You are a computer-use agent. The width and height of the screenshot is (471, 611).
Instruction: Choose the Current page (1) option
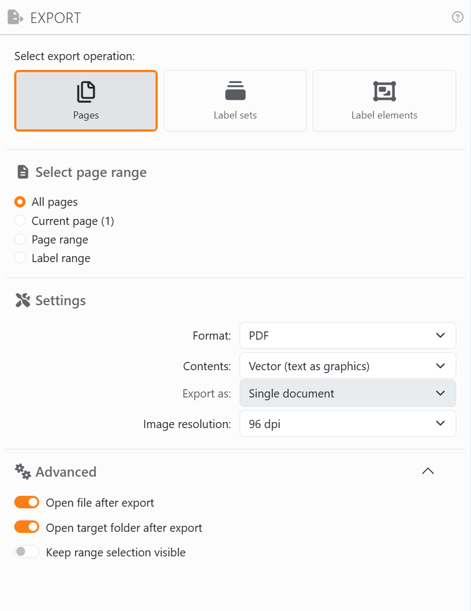coord(20,221)
